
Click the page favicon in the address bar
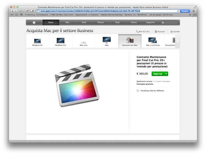coord(38,11)
